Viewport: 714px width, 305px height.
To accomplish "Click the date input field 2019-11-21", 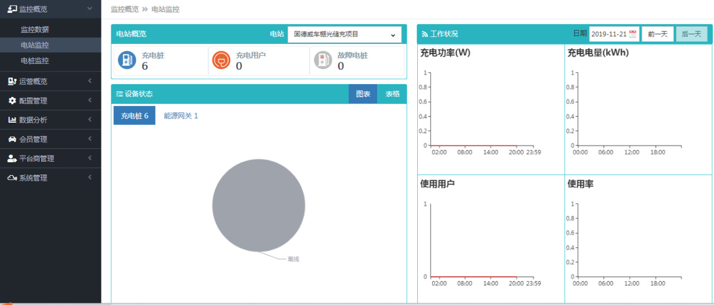I will click(609, 34).
